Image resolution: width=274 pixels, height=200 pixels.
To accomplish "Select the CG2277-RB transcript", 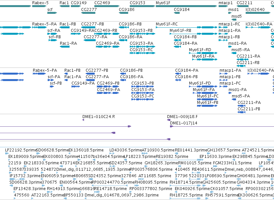I will pyautogui.click(x=88, y=27).
